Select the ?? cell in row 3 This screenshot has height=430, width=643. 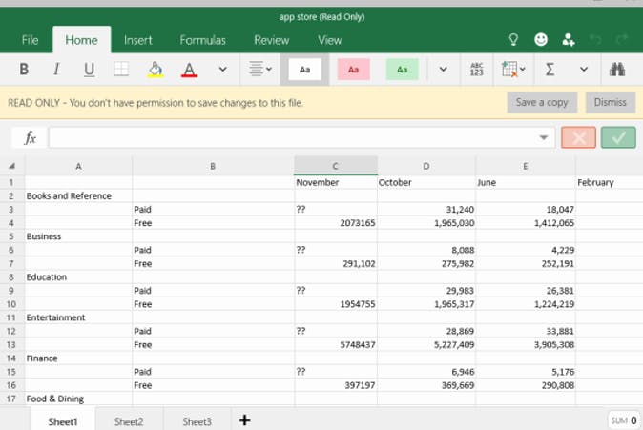336,210
